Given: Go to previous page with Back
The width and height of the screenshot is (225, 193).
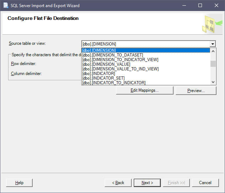Looking at the screenshot, I should pyautogui.click(x=118, y=183).
